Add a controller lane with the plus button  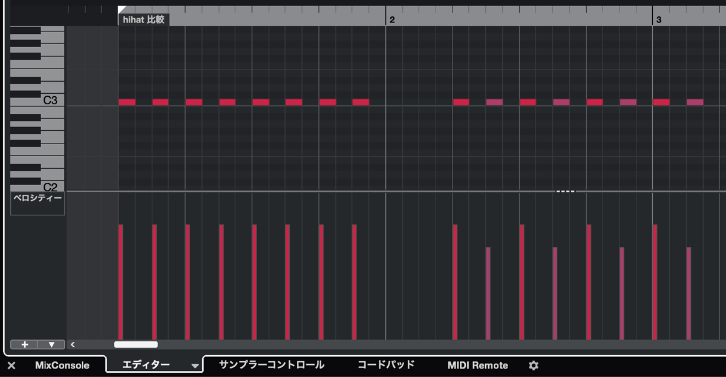click(24, 344)
